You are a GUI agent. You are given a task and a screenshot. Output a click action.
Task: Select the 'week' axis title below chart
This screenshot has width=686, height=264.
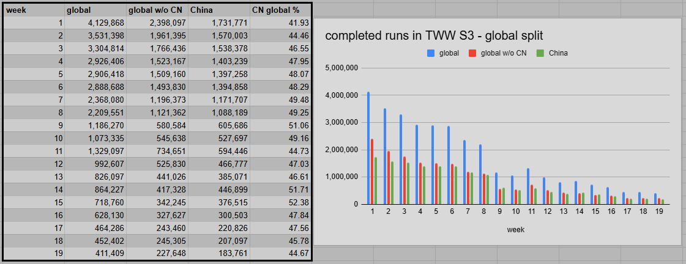(x=515, y=229)
